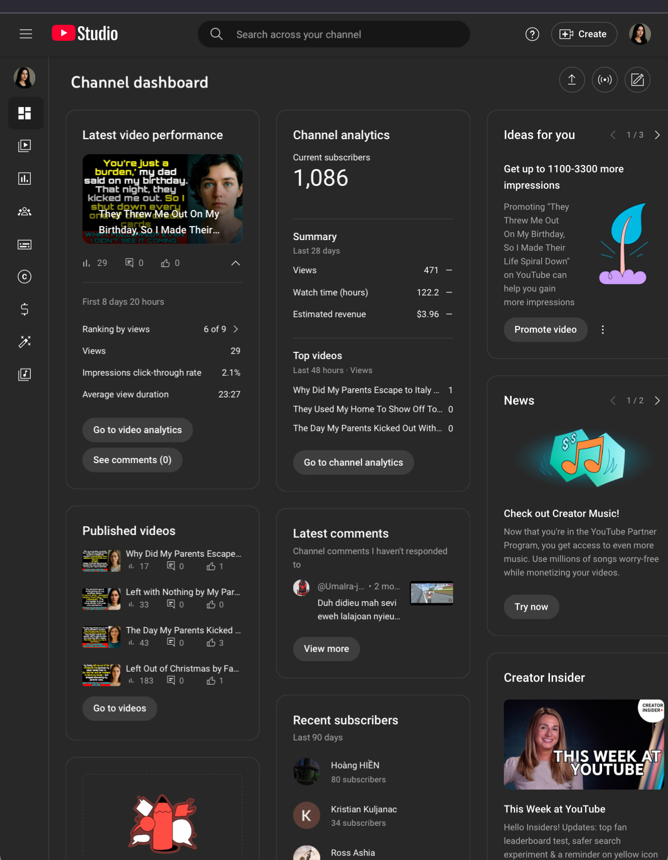668x860 pixels.
Task: Click the Go live broadcast icon
Action: (604, 80)
